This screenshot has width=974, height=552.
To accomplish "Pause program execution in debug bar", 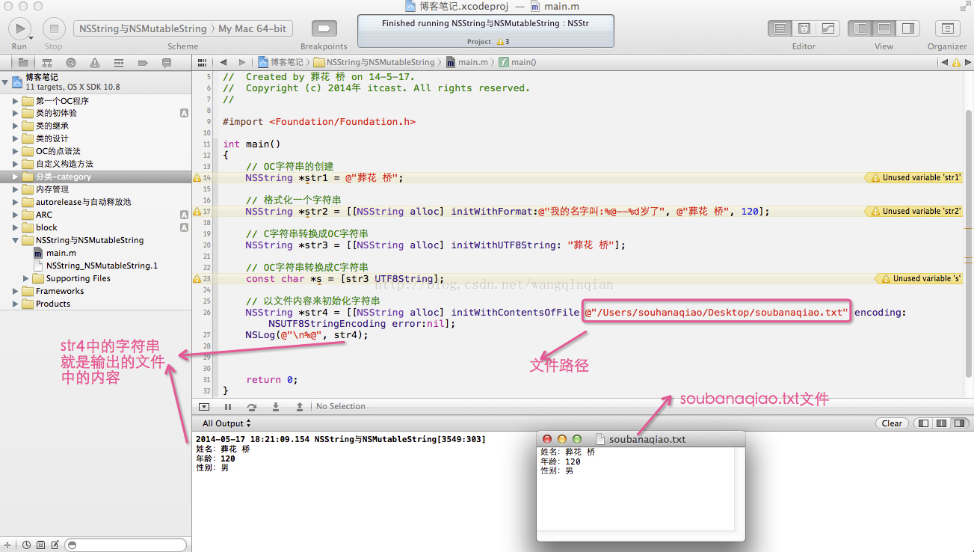I will click(228, 407).
